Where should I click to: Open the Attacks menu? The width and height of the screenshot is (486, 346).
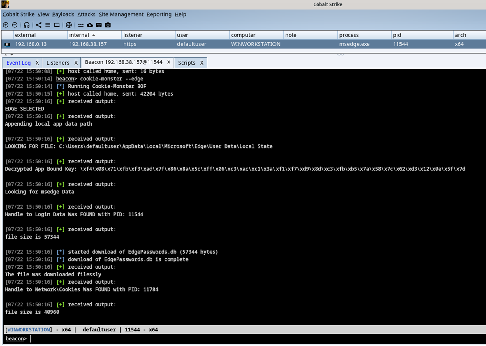coord(86,14)
